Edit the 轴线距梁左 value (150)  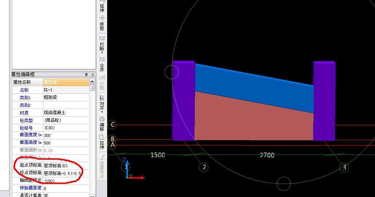(x=66, y=181)
